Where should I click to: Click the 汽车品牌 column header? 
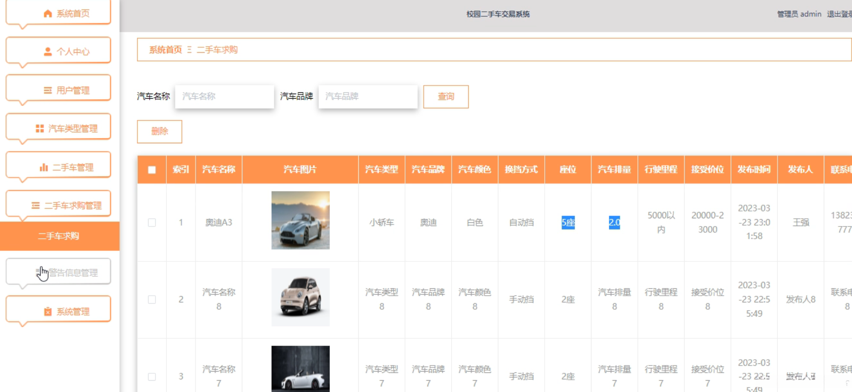point(428,170)
